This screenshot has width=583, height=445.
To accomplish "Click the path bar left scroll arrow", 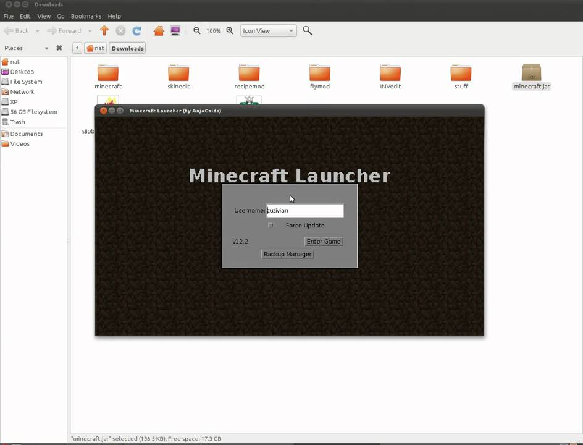I will [x=77, y=48].
